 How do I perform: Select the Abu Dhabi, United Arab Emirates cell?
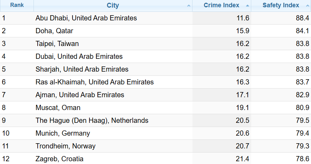[x=86, y=18]
